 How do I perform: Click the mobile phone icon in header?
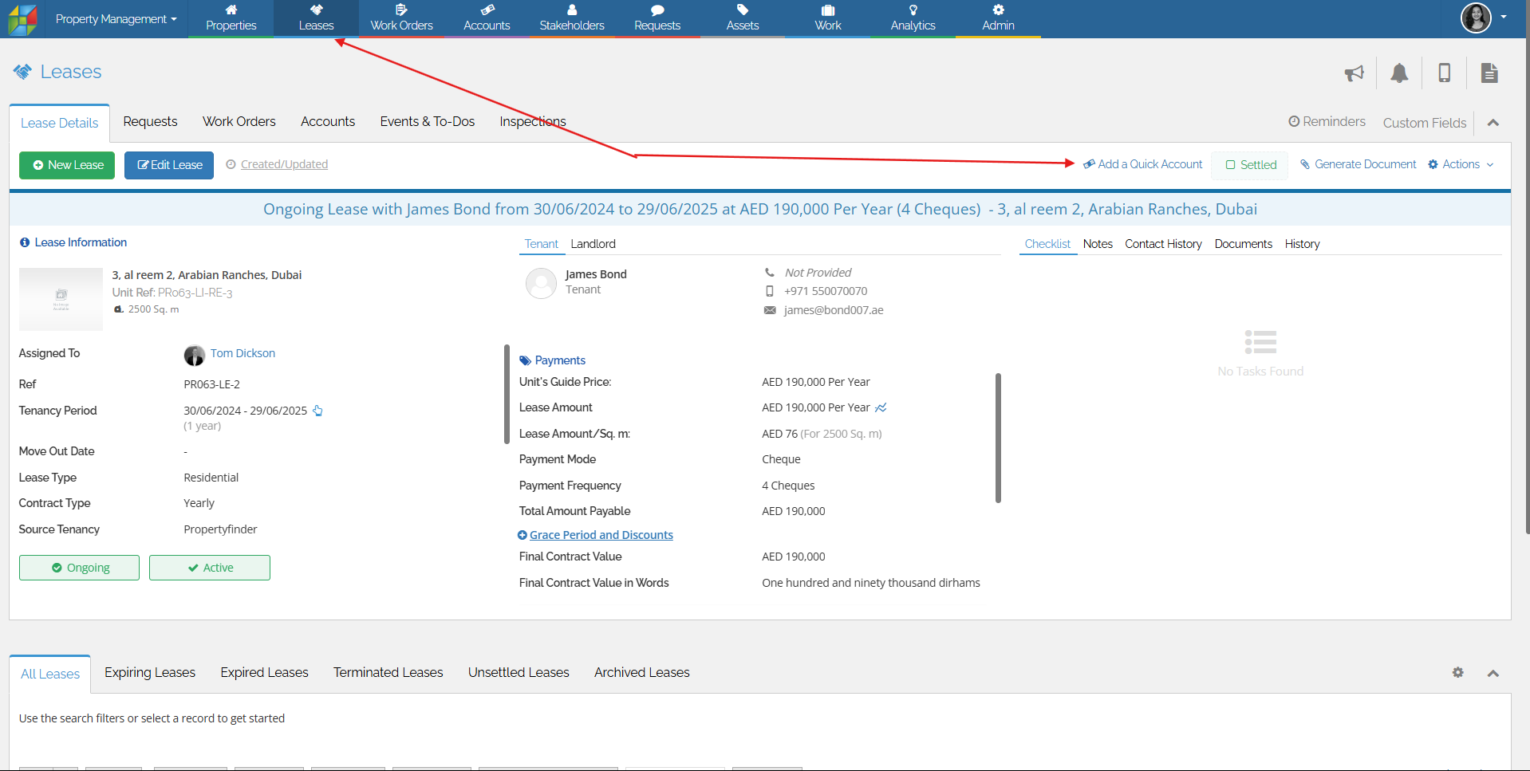1444,73
